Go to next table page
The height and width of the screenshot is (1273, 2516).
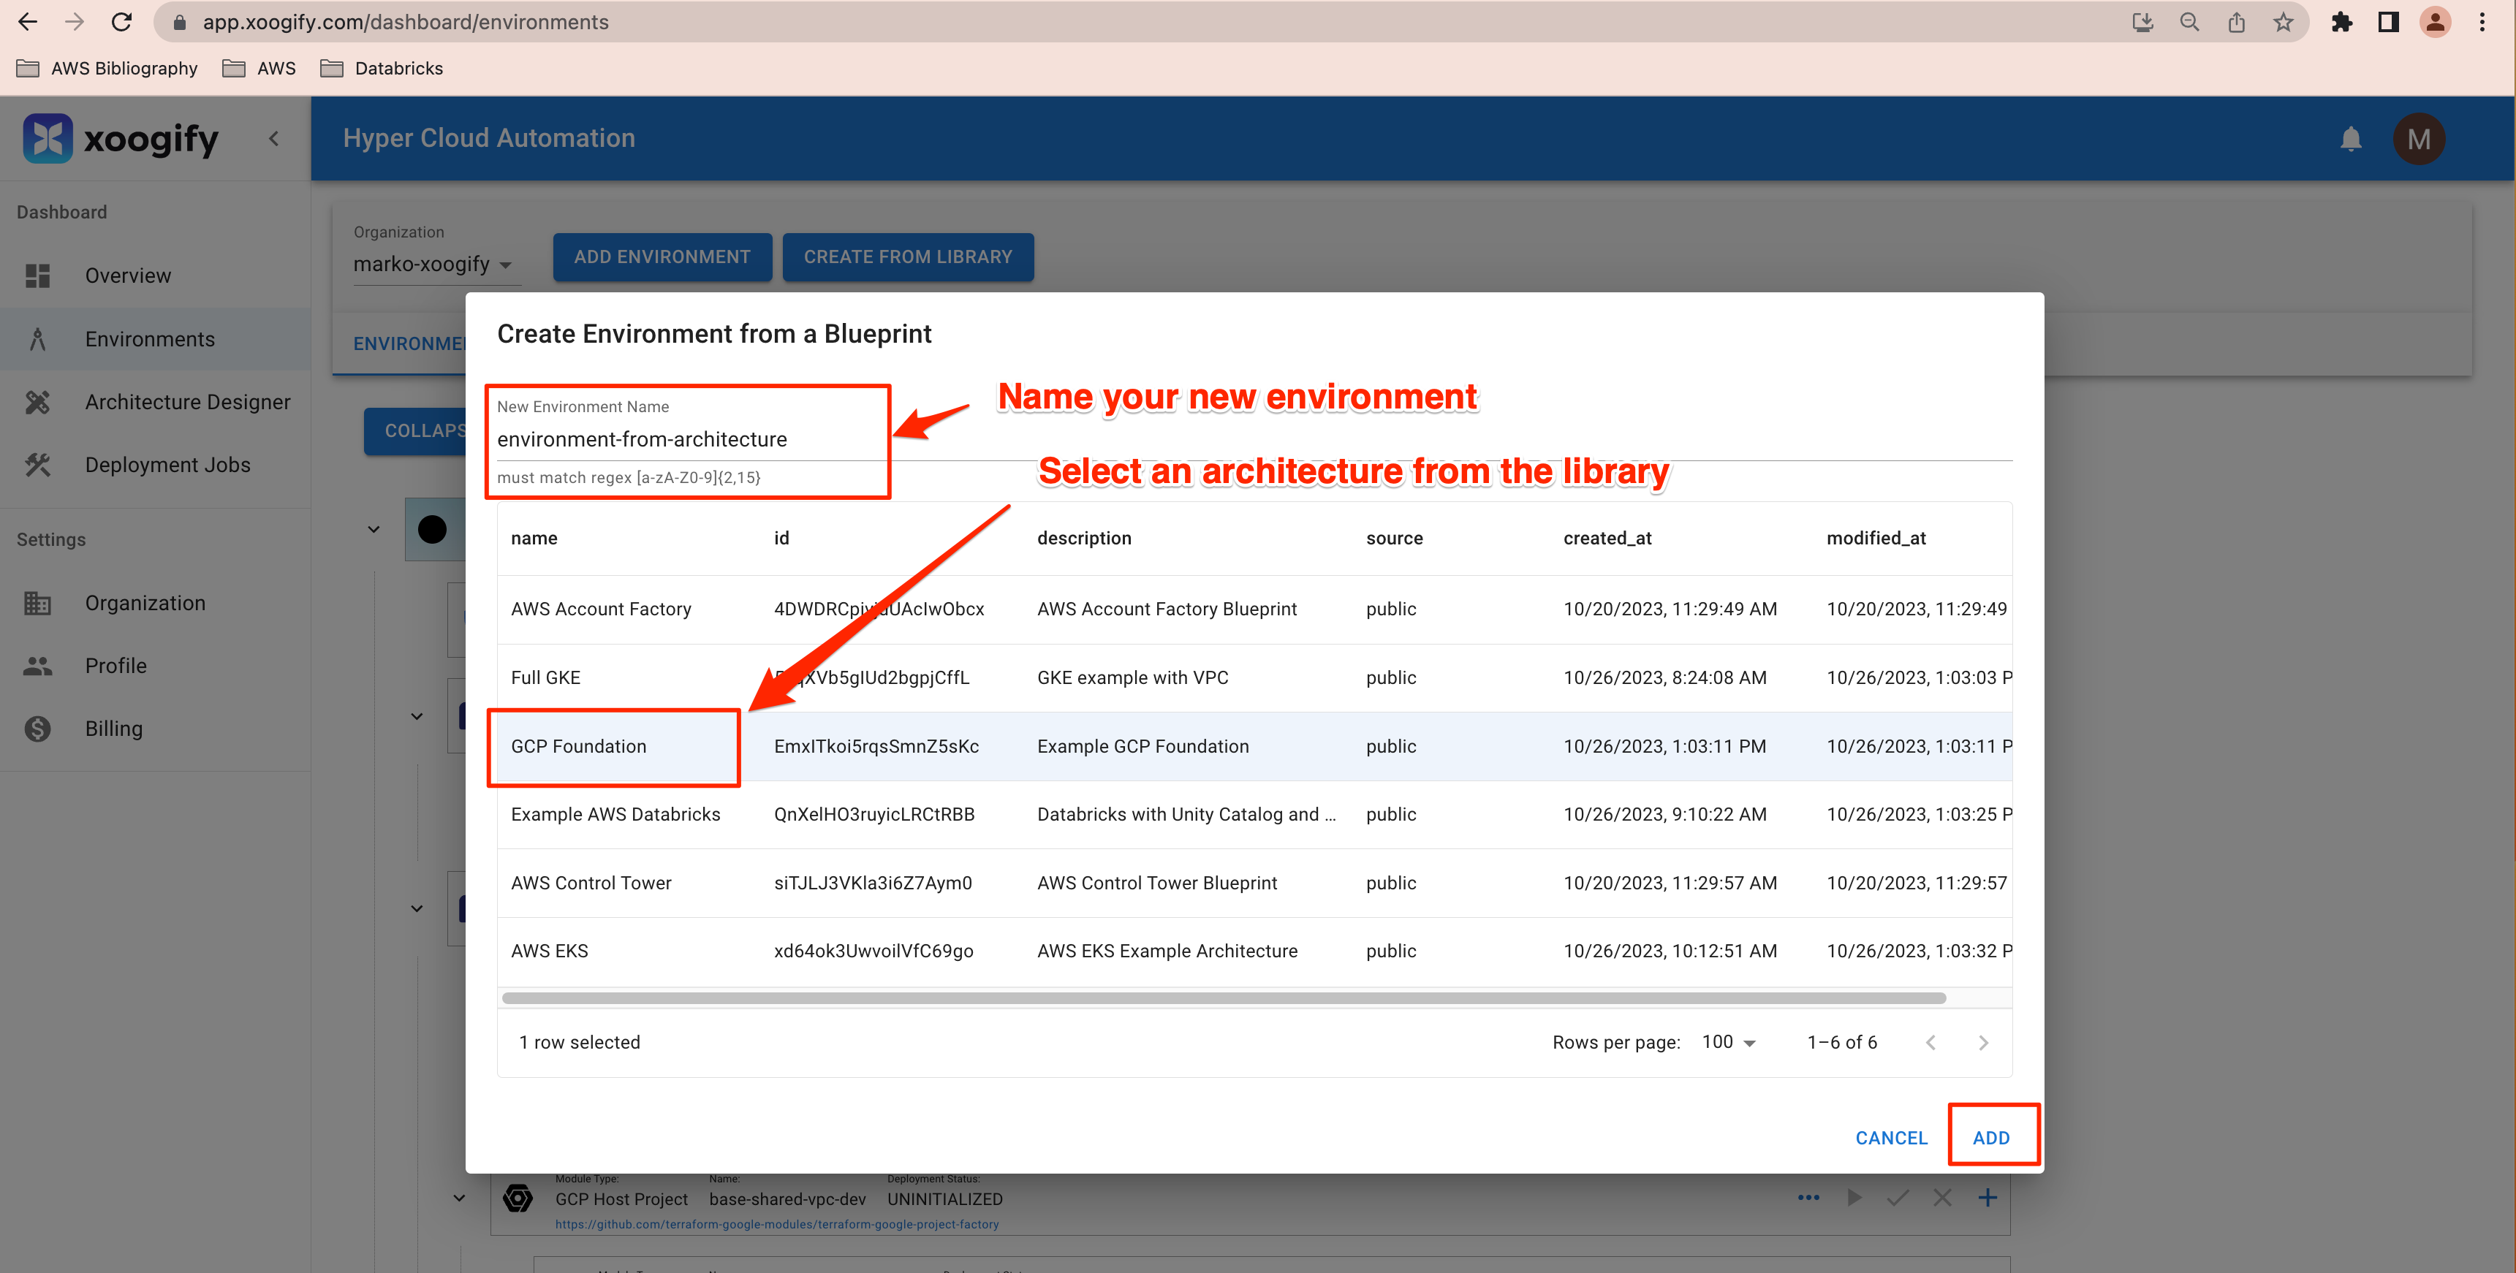[x=1982, y=1043]
